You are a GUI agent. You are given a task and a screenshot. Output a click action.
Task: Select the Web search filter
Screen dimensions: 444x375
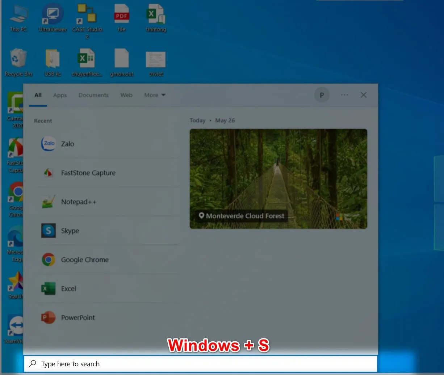click(x=126, y=95)
